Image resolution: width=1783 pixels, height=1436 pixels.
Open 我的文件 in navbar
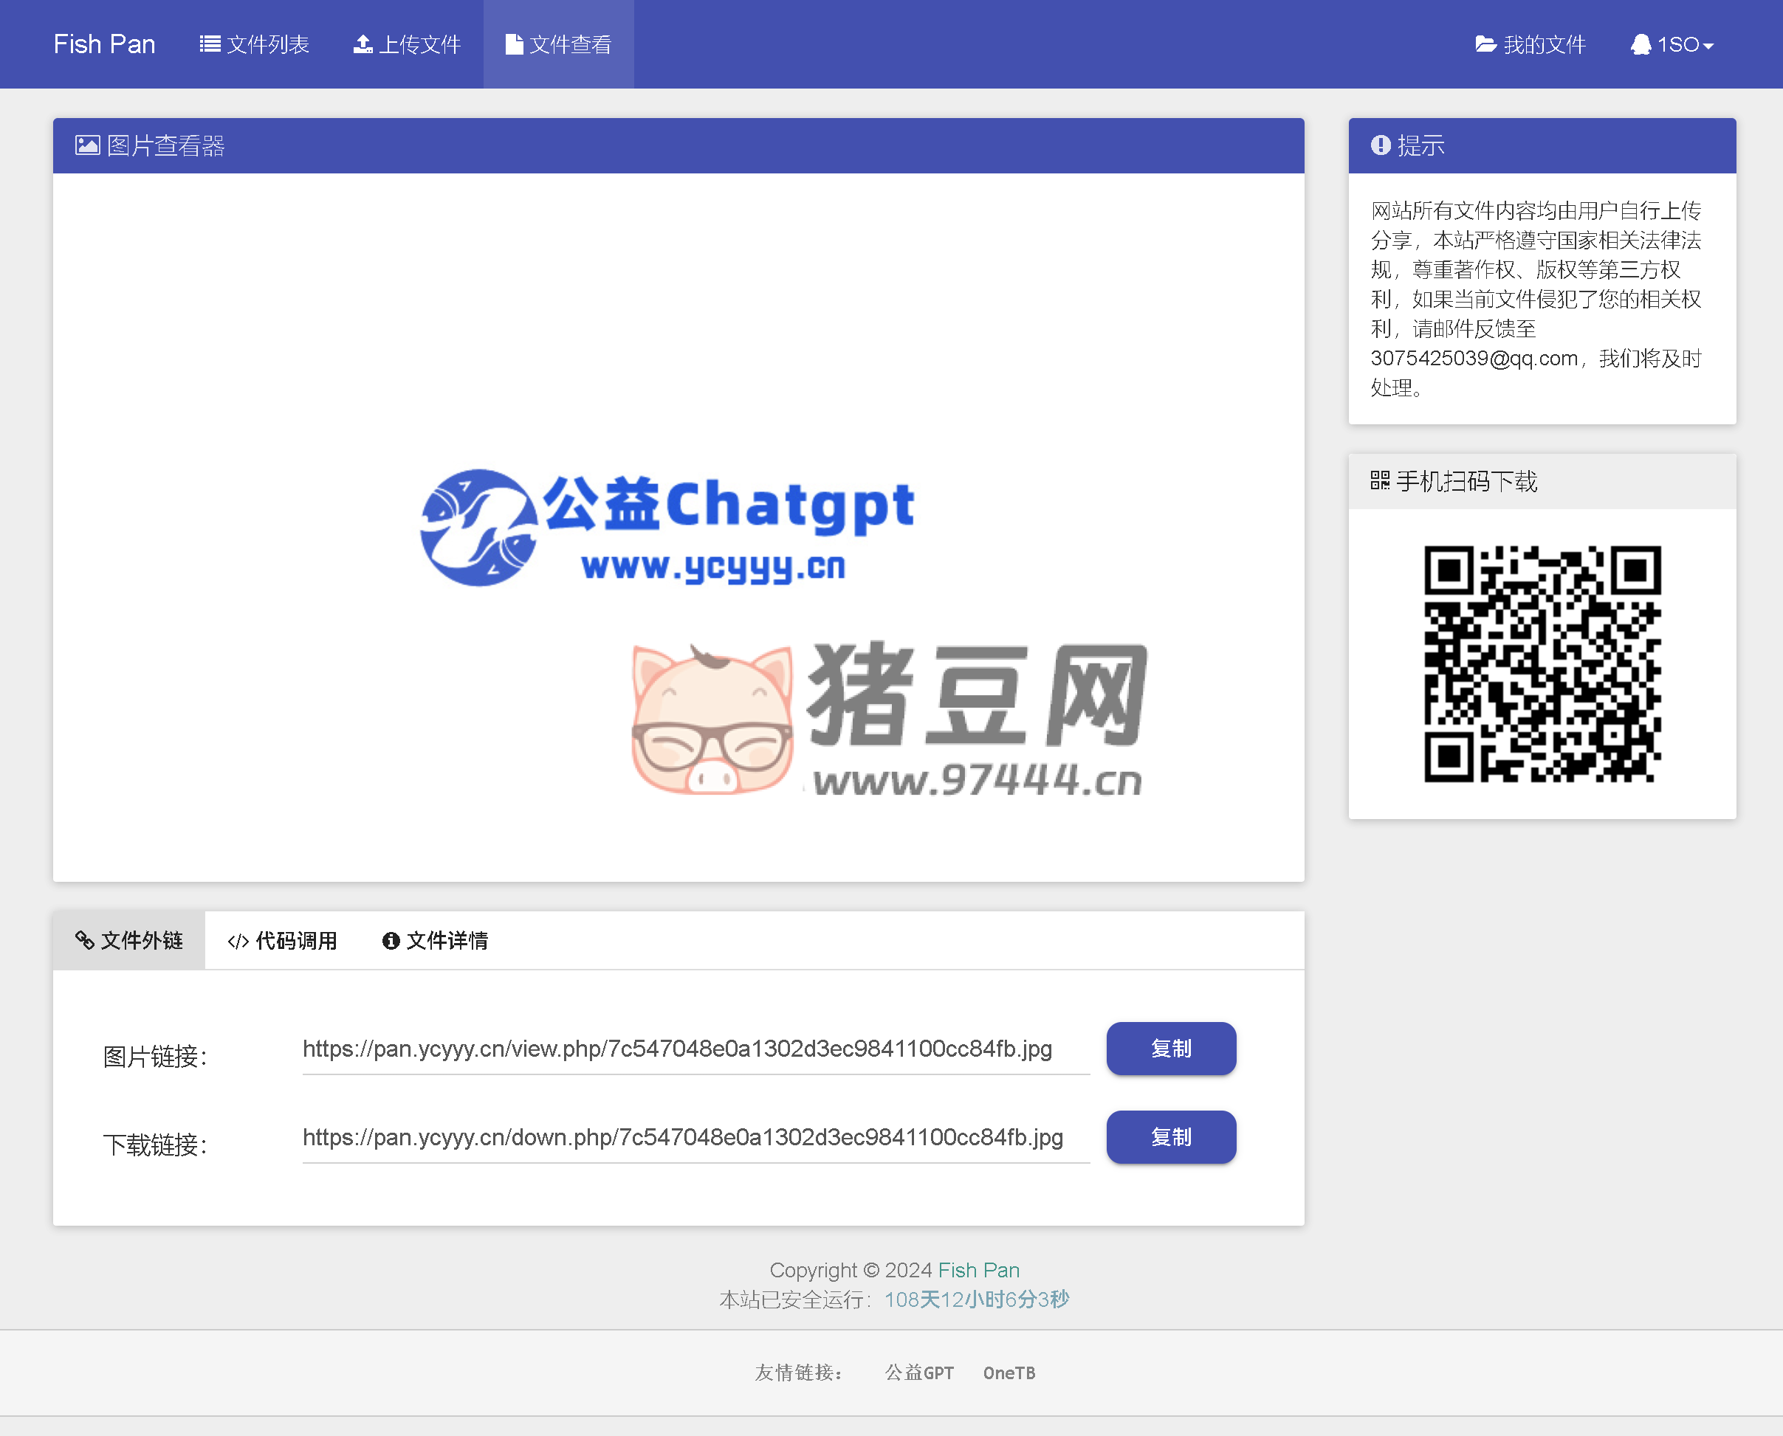(1531, 44)
